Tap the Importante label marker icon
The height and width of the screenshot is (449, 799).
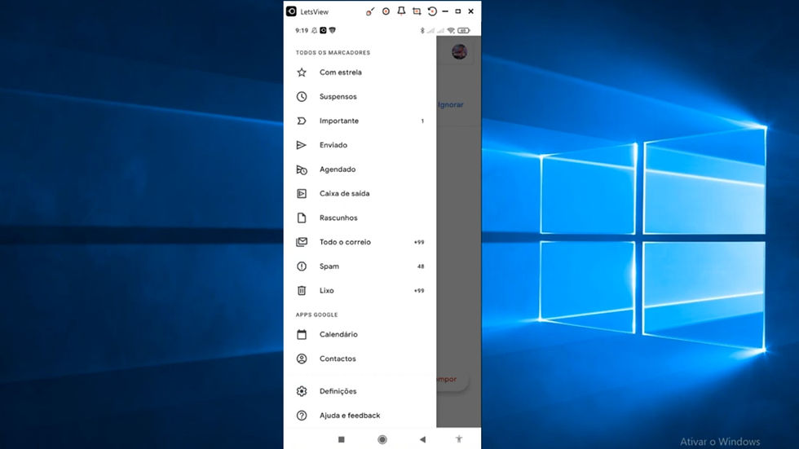pyautogui.click(x=302, y=121)
